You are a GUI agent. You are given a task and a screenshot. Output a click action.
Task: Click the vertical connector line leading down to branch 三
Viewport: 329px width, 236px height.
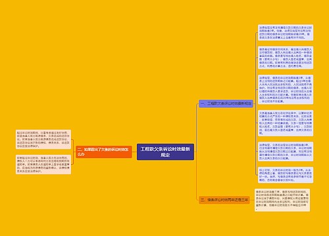tap(197, 176)
